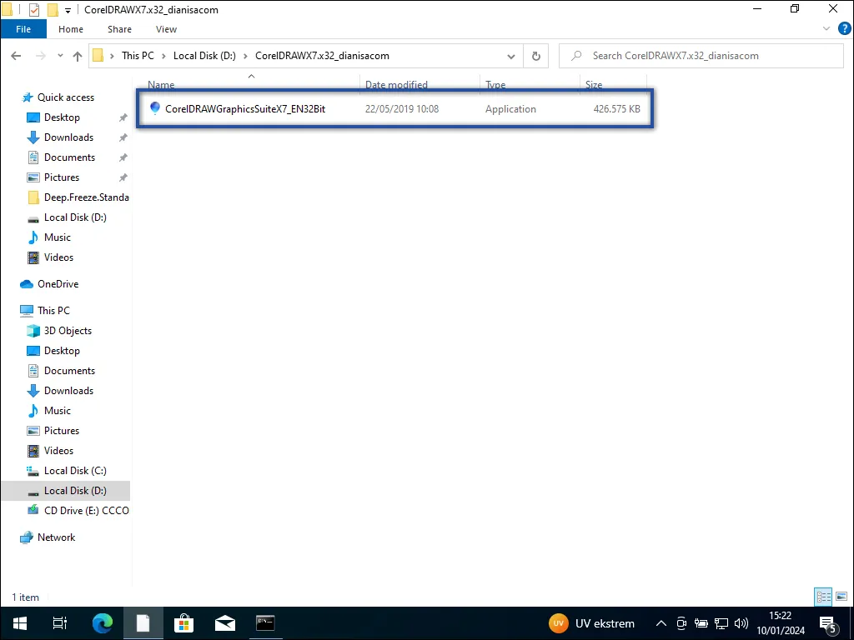Open the View ribbon tab
The height and width of the screenshot is (640, 854).
click(x=166, y=29)
